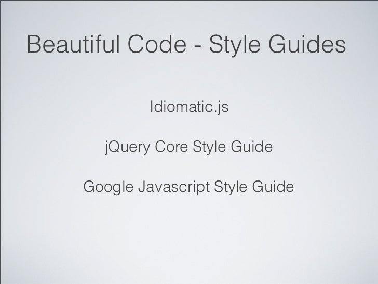Click the 'jQuery Core Style Guide' line

pos(189,147)
